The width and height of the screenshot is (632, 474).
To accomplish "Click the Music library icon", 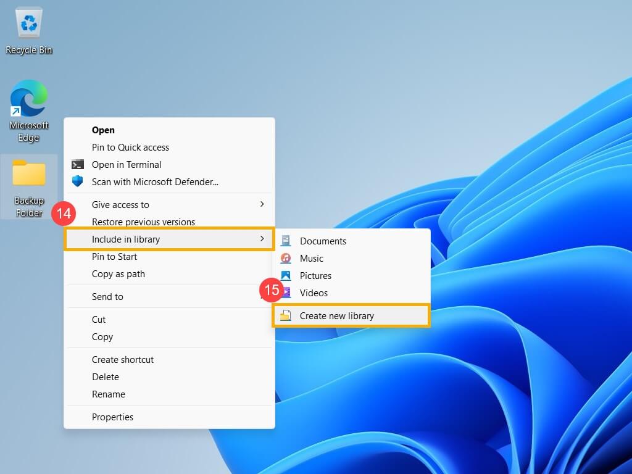I will [x=286, y=259].
